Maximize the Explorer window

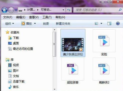point(109,2)
